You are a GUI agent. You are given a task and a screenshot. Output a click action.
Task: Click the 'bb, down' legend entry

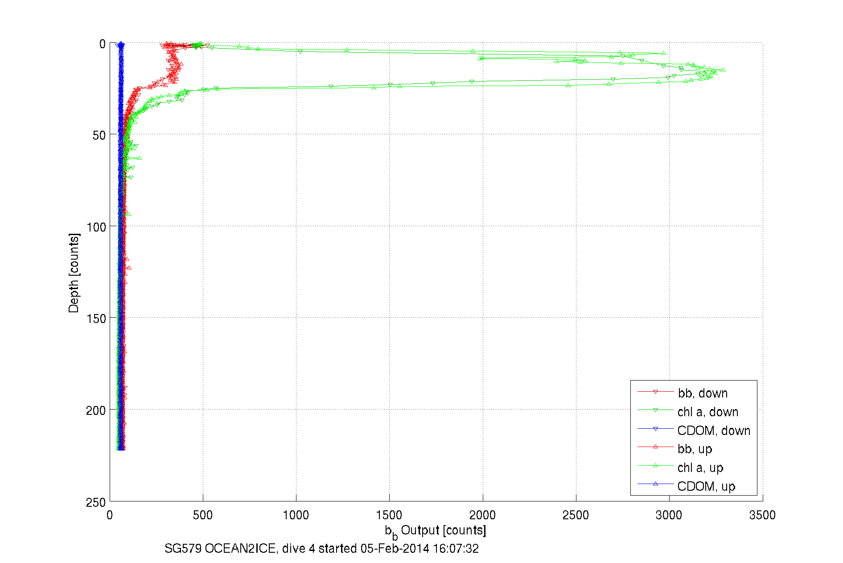click(x=702, y=393)
